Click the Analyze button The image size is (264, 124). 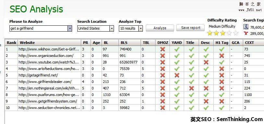pos(160,28)
